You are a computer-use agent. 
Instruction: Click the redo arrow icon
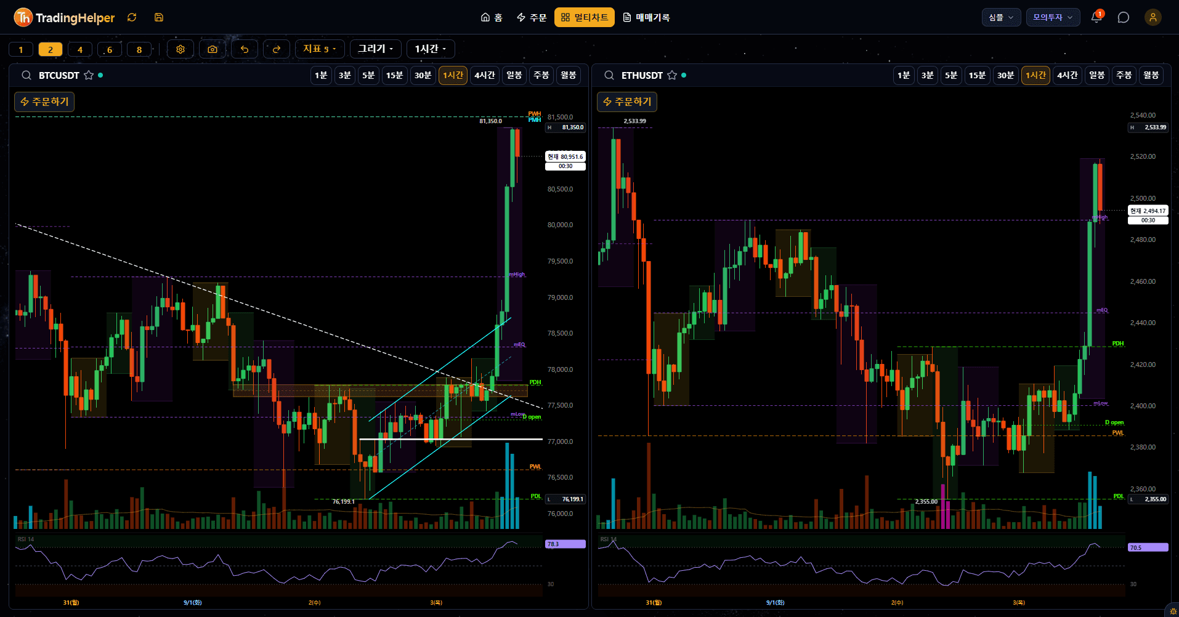click(x=277, y=49)
